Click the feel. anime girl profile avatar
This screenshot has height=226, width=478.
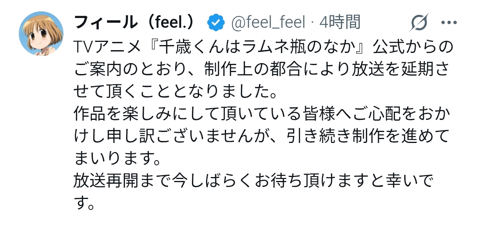pos(41,34)
